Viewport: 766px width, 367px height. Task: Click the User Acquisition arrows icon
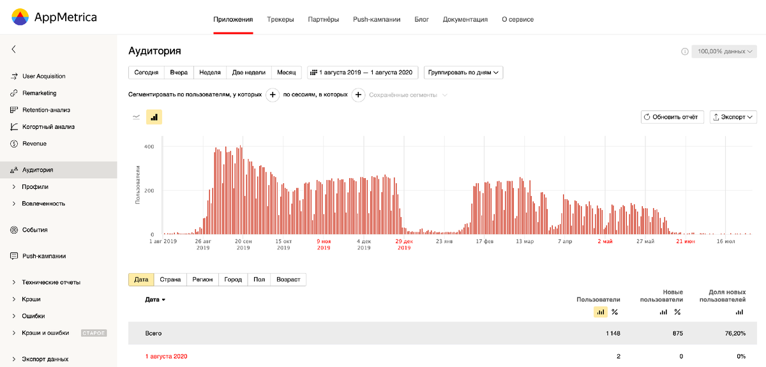click(14, 76)
